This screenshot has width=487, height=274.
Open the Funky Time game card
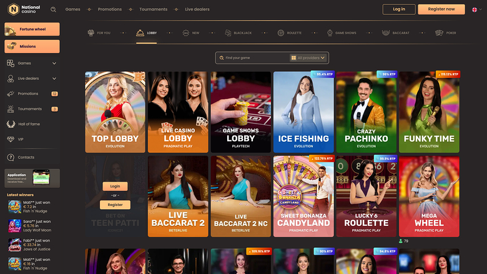pos(429,112)
